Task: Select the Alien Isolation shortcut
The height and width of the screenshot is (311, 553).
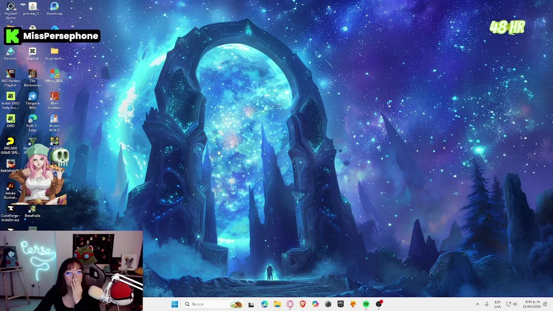Action: (54, 101)
